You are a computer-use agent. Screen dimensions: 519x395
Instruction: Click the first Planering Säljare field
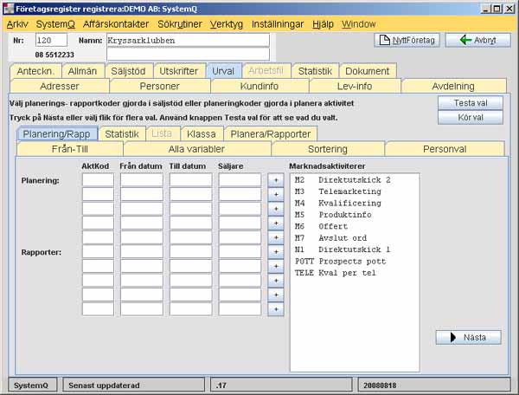click(240, 180)
